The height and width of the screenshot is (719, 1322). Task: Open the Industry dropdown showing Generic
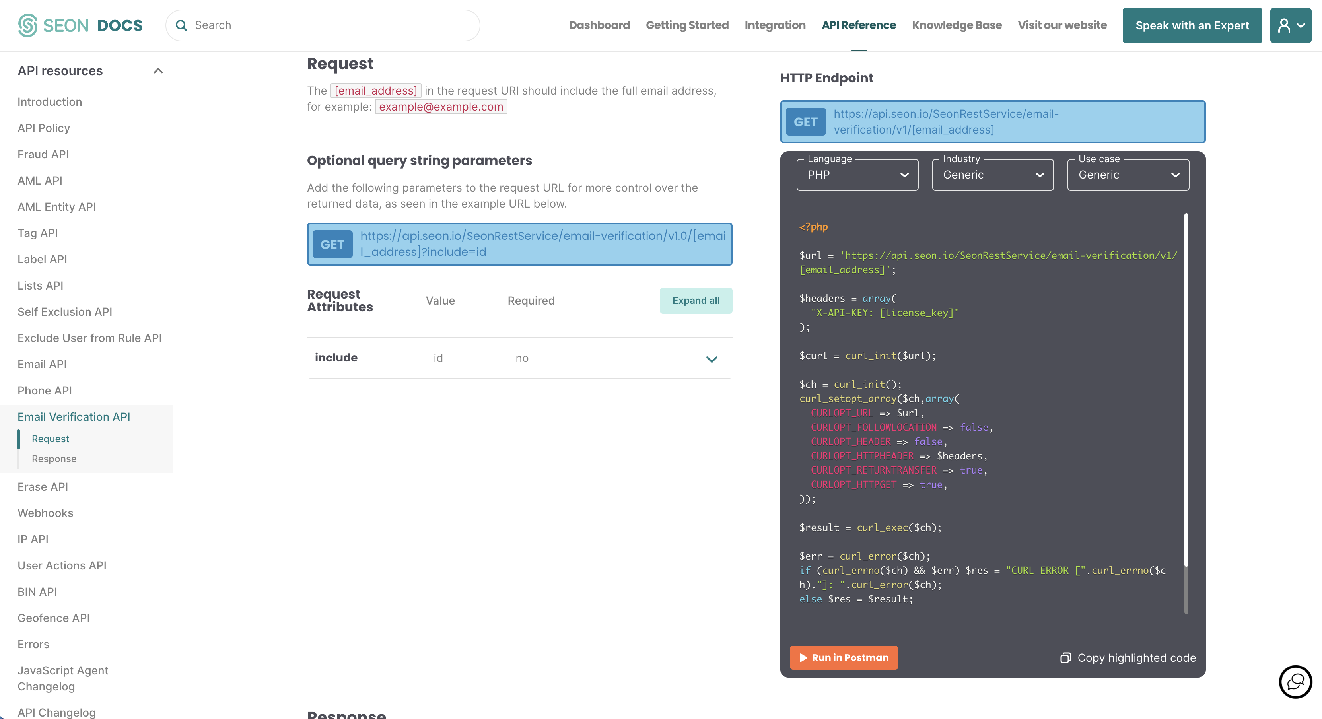click(993, 175)
